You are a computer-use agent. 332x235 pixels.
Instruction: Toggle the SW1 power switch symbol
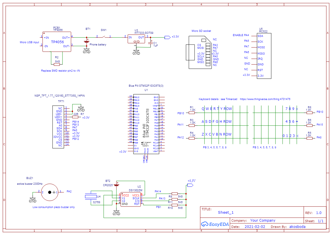tap(103, 37)
